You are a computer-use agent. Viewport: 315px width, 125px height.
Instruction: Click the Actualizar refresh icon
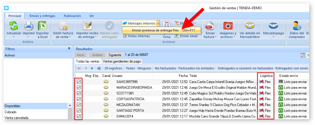[14, 27]
